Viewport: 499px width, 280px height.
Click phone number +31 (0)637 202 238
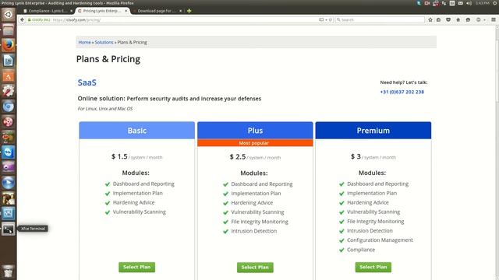(402, 92)
